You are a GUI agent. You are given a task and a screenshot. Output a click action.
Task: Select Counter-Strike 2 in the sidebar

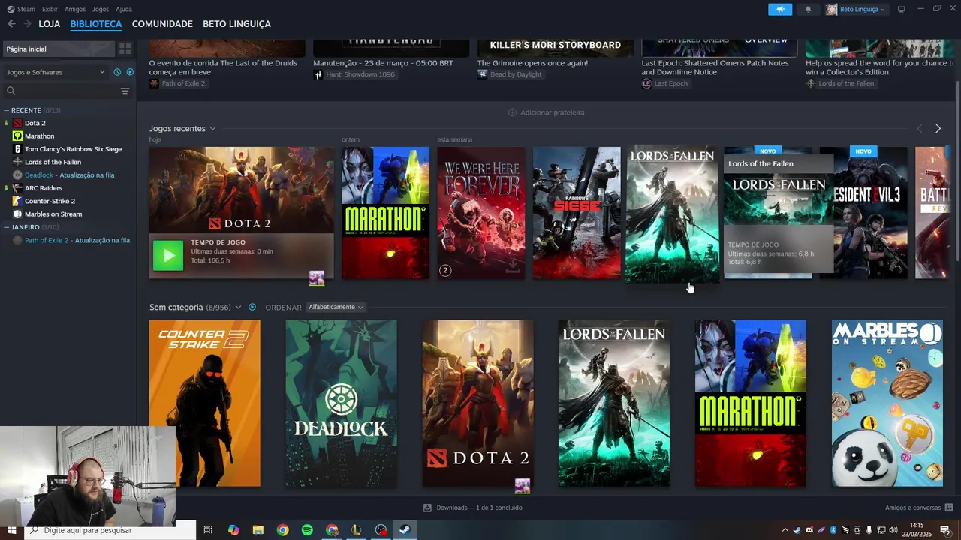50,201
